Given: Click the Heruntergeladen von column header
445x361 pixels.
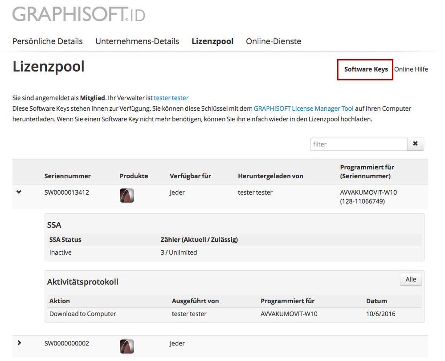Looking at the screenshot, I should tap(270, 176).
